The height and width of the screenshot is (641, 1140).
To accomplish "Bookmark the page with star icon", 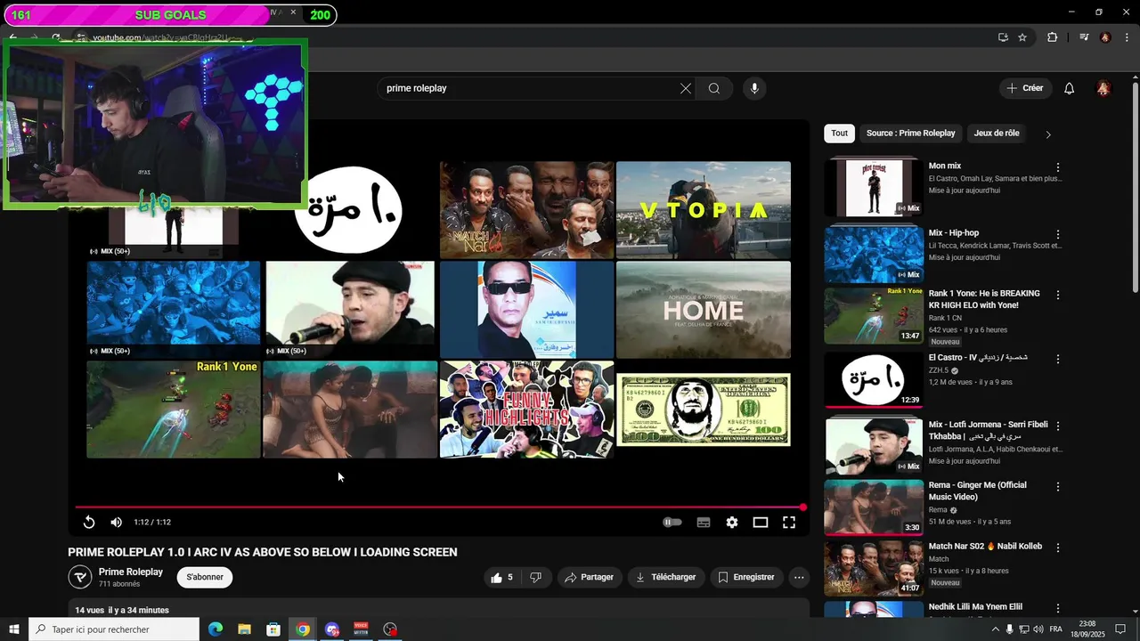I will tap(1022, 37).
